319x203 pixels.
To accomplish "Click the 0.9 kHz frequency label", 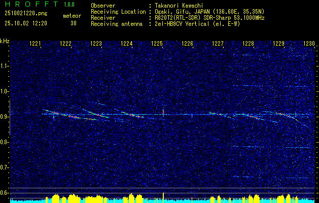I will coord(4,117).
